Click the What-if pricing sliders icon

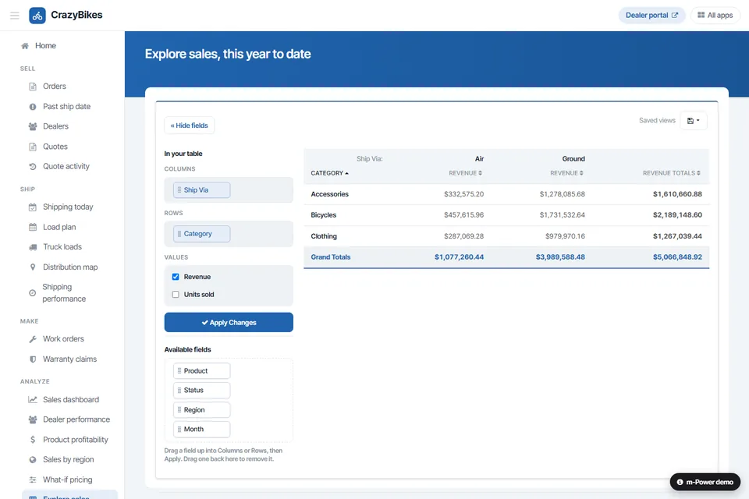coord(33,480)
